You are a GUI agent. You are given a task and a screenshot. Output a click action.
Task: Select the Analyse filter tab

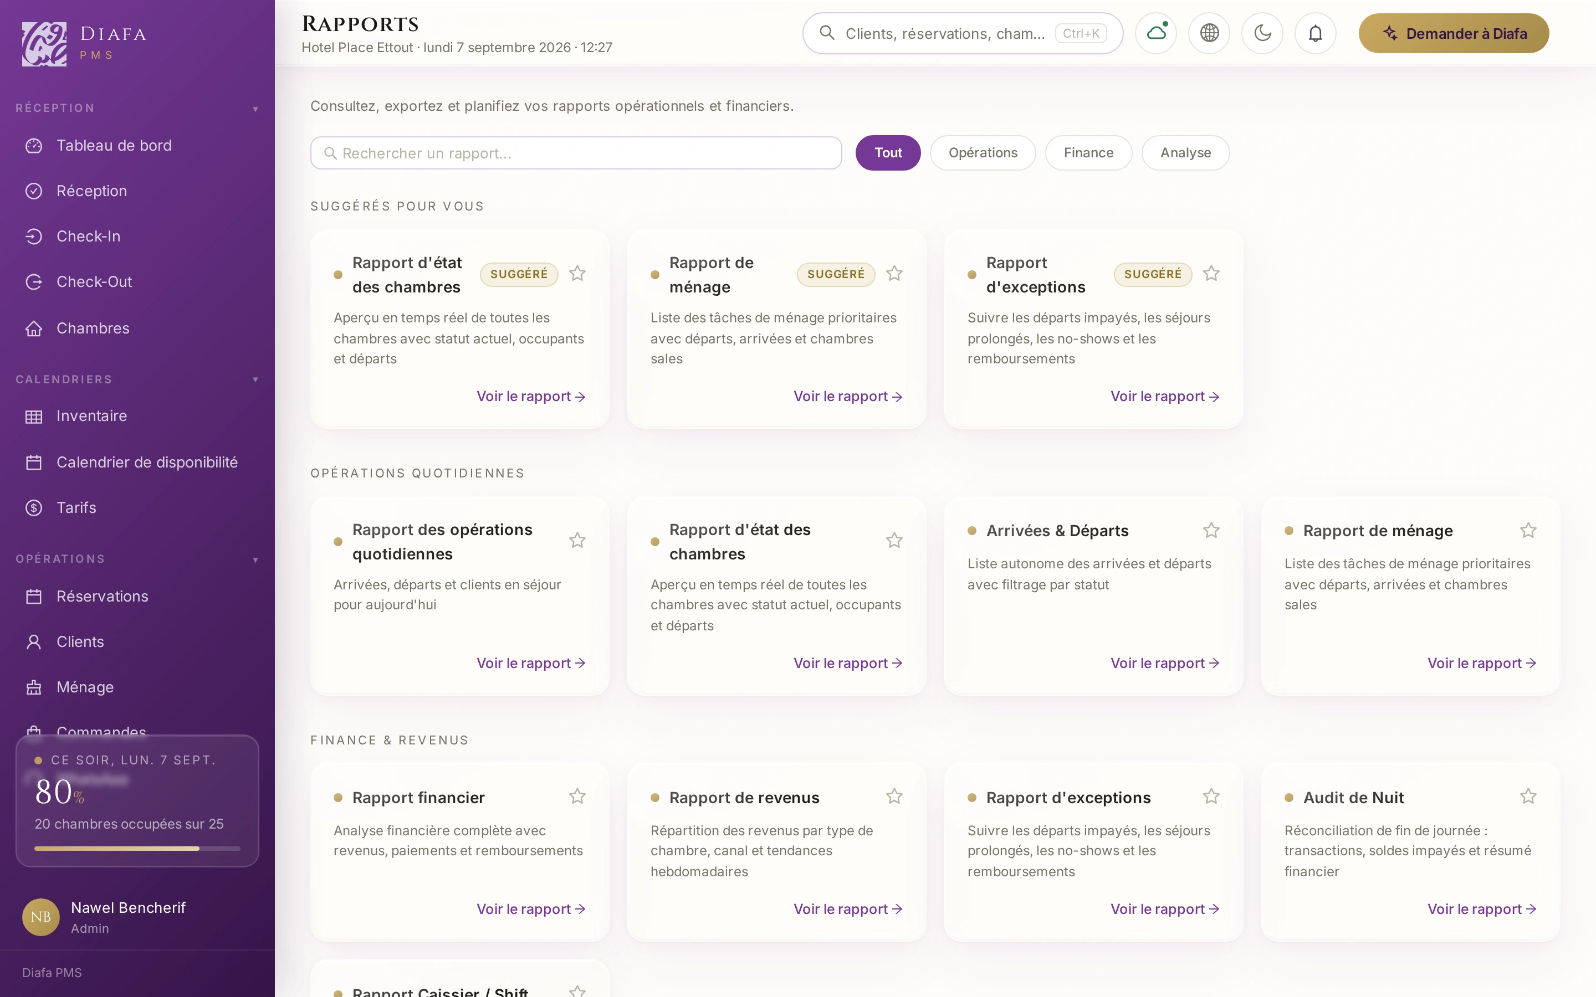click(x=1185, y=153)
